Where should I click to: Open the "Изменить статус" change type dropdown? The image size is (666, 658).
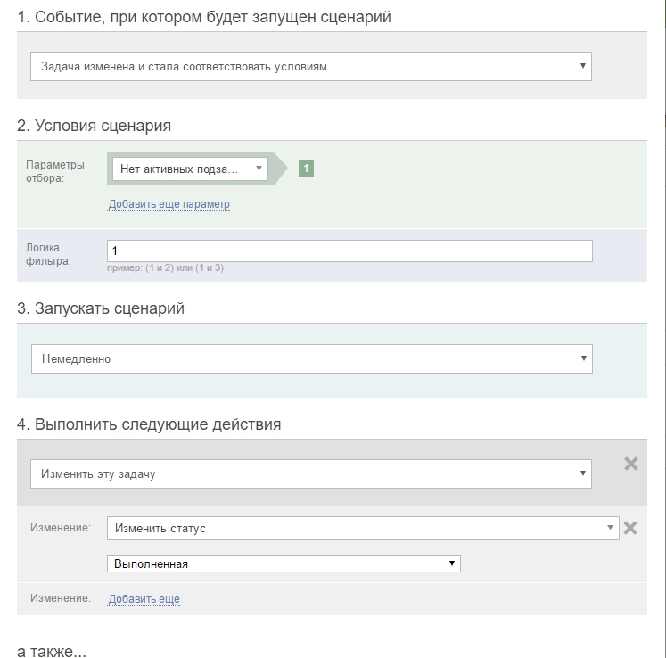tap(362, 528)
